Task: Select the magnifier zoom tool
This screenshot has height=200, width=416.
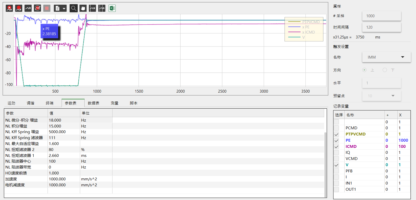Action: coord(74,8)
